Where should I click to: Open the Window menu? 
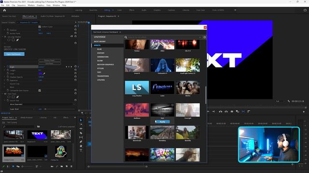click(56, 5)
